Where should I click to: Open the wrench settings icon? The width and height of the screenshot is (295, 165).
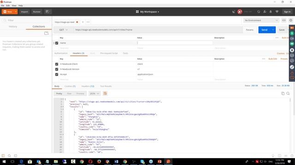coord(265,11)
